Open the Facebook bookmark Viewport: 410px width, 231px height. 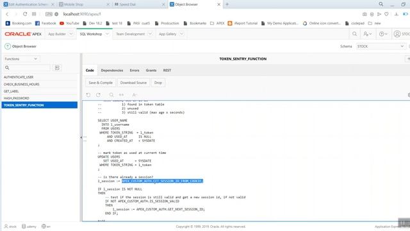click(x=45, y=23)
